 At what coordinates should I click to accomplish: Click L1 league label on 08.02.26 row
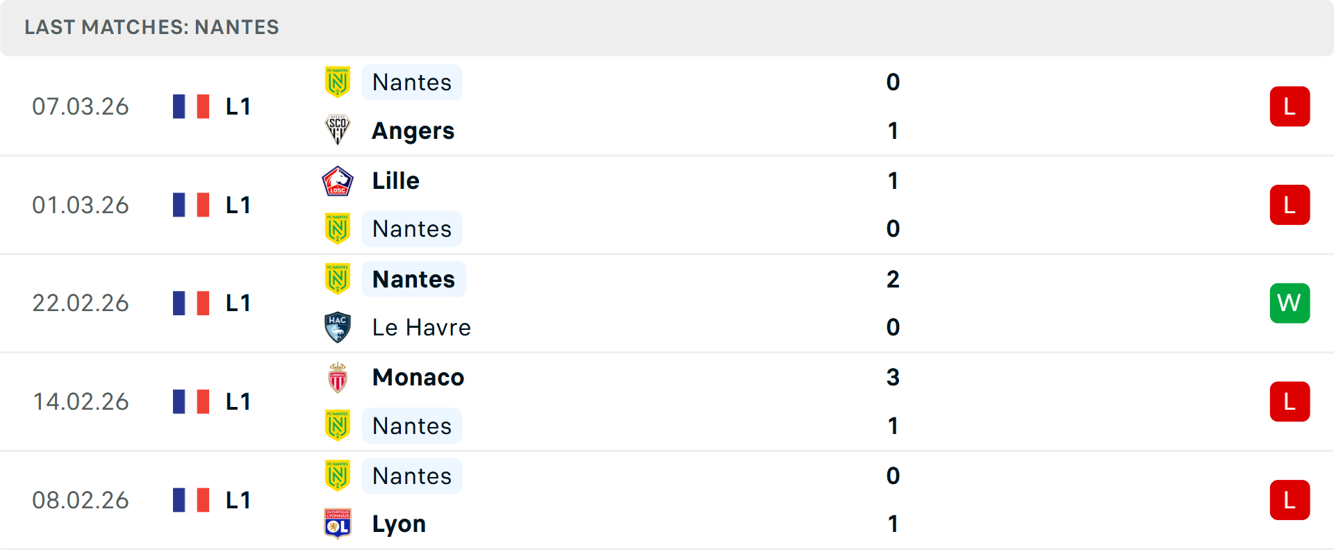(x=238, y=500)
